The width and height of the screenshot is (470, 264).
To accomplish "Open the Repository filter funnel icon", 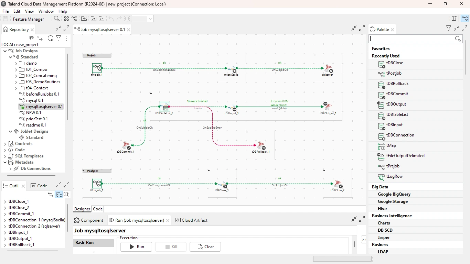I will [x=59, y=38].
